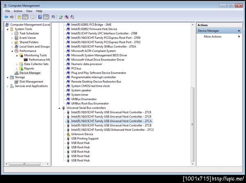Click the Universal Serial Bus controllers icon
The width and height of the screenshot is (246, 183).
point(64,108)
